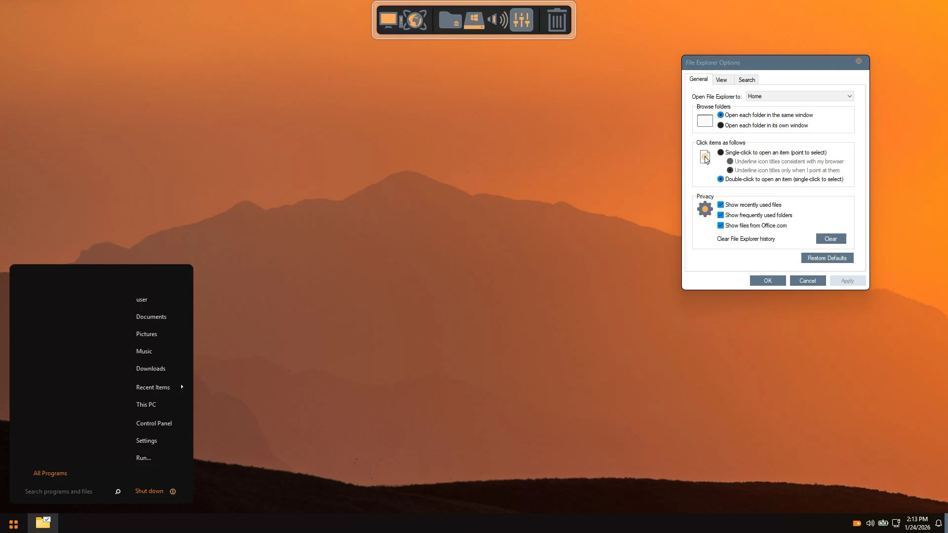This screenshot has width=948, height=533.
Task: Uncheck Show recently used files
Action: pyautogui.click(x=720, y=205)
